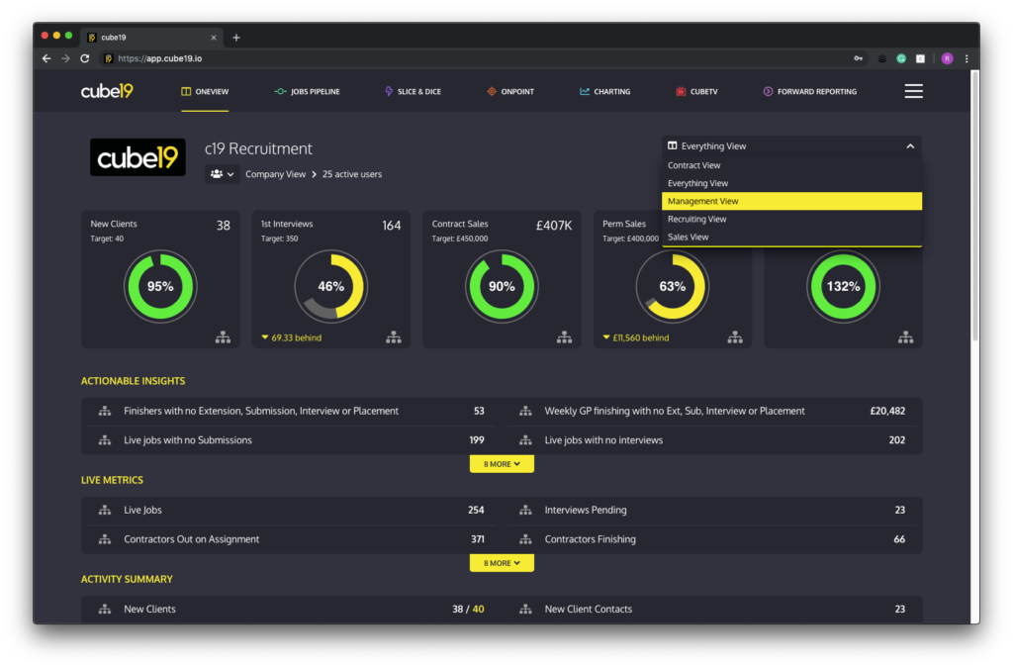The width and height of the screenshot is (1013, 668).
Task: Click the saved passwords key icon
Action: pyautogui.click(x=858, y=58)
